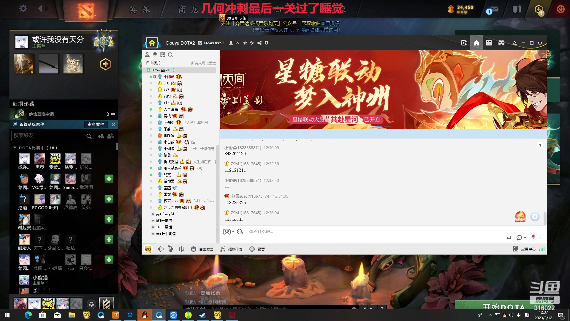Image resolution: width=570 pixels, height=321 pixels.
Task: Click the Dota Plus hexagon on the profile card
Action: [105, 64]
